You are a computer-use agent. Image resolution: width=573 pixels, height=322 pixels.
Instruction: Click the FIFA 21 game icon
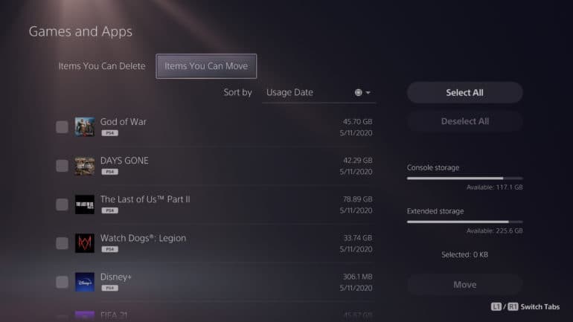(x=85, y=315)
